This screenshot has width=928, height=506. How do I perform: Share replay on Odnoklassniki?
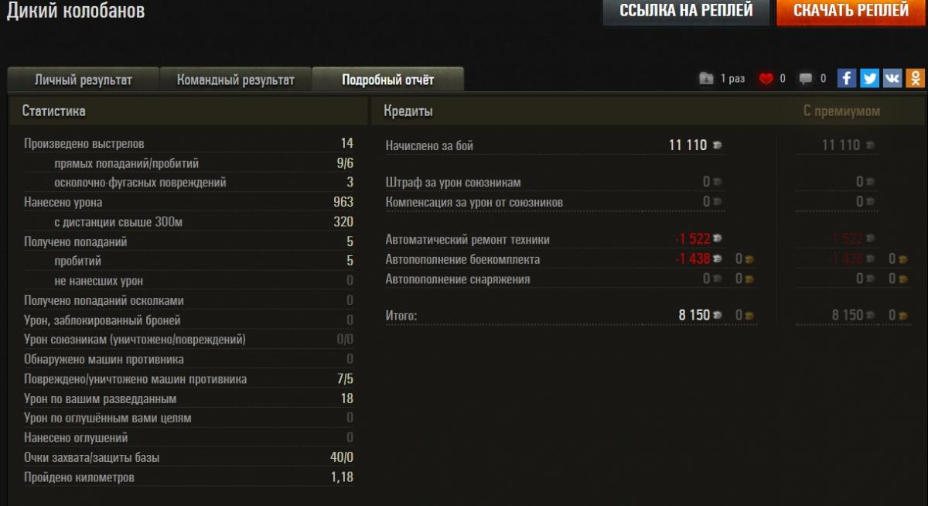(x=915, y=78)
